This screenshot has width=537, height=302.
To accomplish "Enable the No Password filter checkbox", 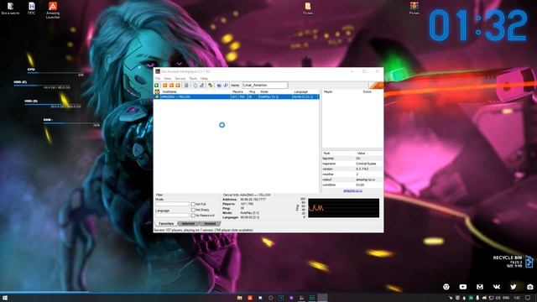I will tap(193, 216).
